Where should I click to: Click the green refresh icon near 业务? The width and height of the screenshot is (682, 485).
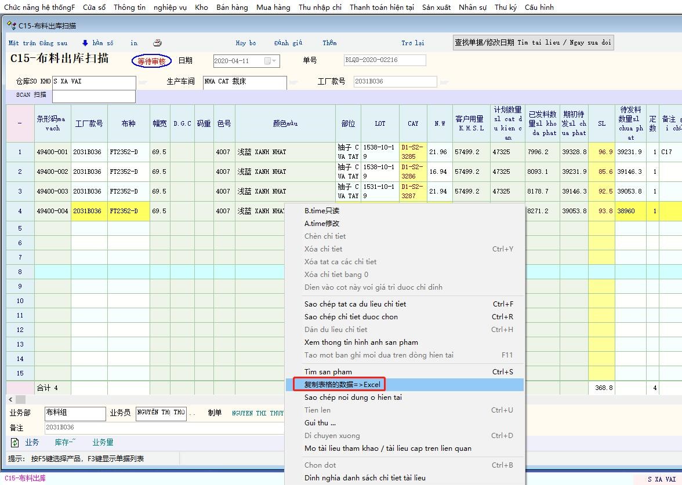(x=15, y=443)
